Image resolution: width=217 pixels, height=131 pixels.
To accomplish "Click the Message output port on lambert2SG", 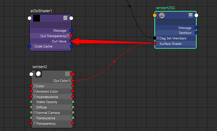I will pyautogui.click(x=196, y=27).
